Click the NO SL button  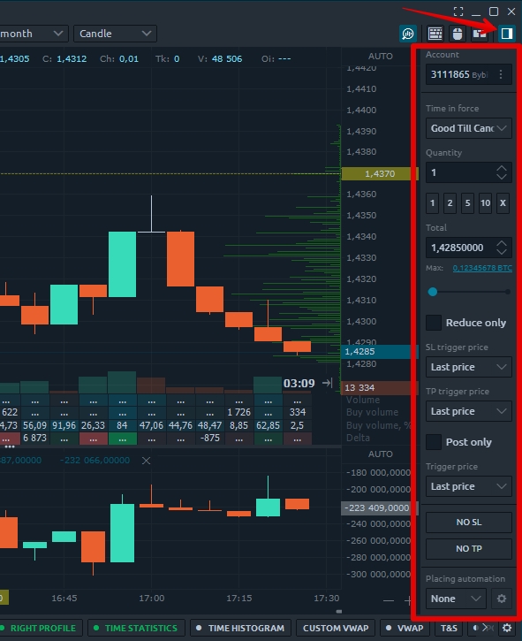(468, 522)
